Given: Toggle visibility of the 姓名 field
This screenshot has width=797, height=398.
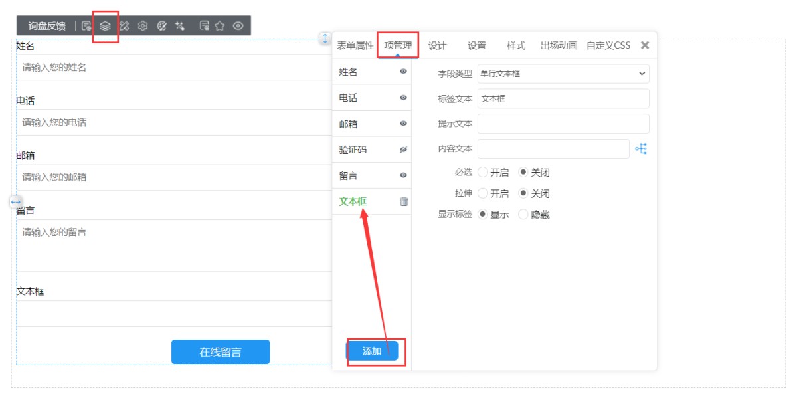Looking at the screenshot, I should 403,72.
